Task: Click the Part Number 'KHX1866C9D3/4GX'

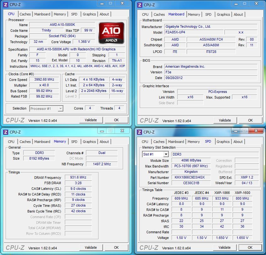Action: pos(191,178)
